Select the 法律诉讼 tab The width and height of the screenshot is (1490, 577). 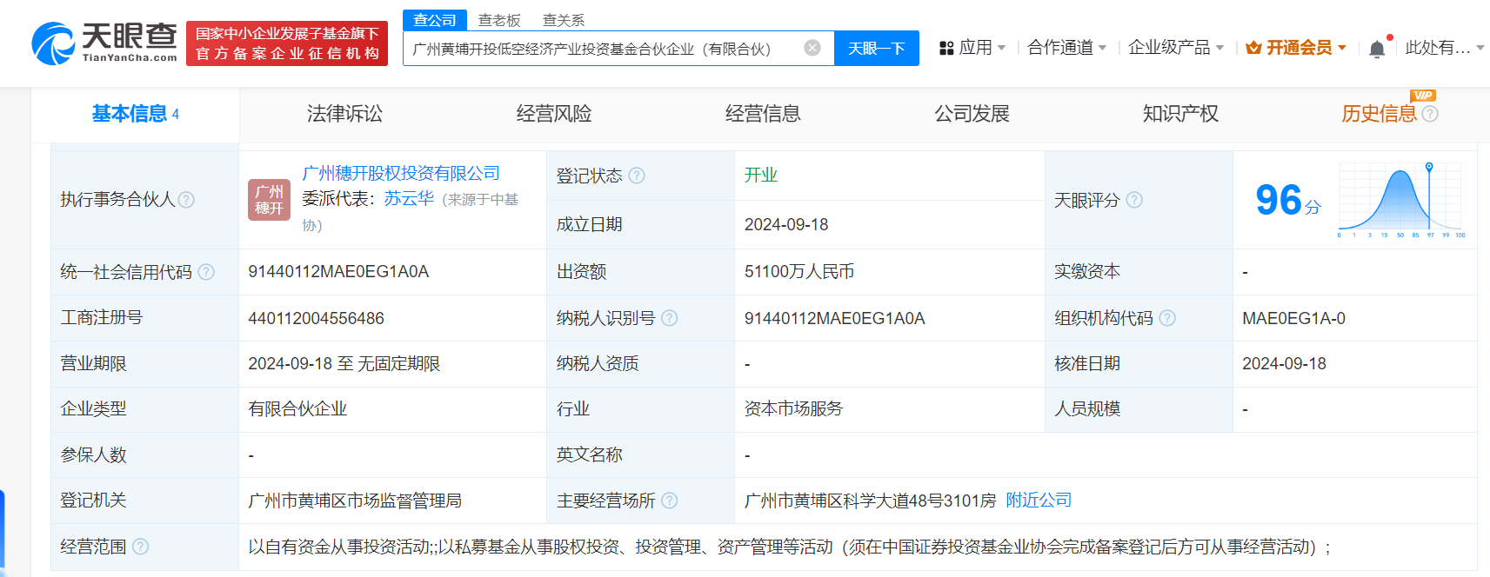(x=344, y=114)
